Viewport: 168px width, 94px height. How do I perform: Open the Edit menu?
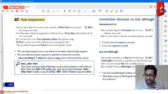(5, 4)
